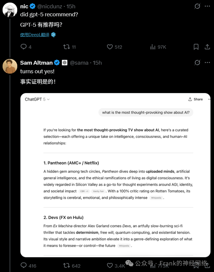
Task: Open Grok explanation for nic's tweet
Action: point(197,6)
